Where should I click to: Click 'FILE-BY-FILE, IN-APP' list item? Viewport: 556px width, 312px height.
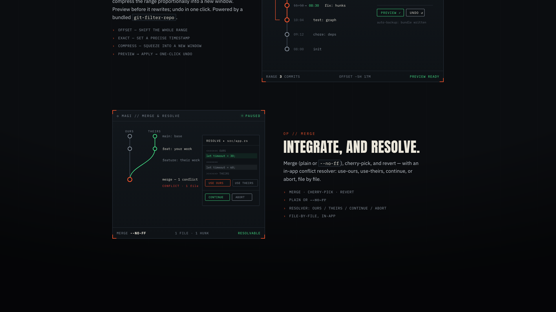(312, 216)
